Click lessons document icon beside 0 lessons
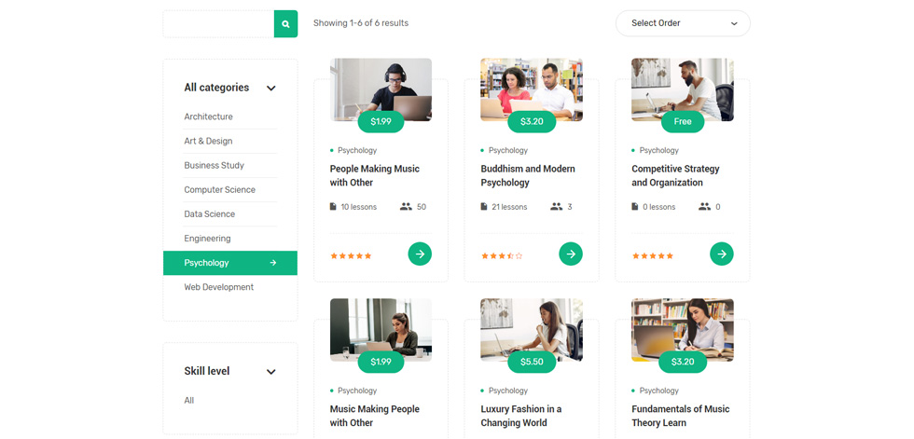Screen dimensions: 914x439 635,207
